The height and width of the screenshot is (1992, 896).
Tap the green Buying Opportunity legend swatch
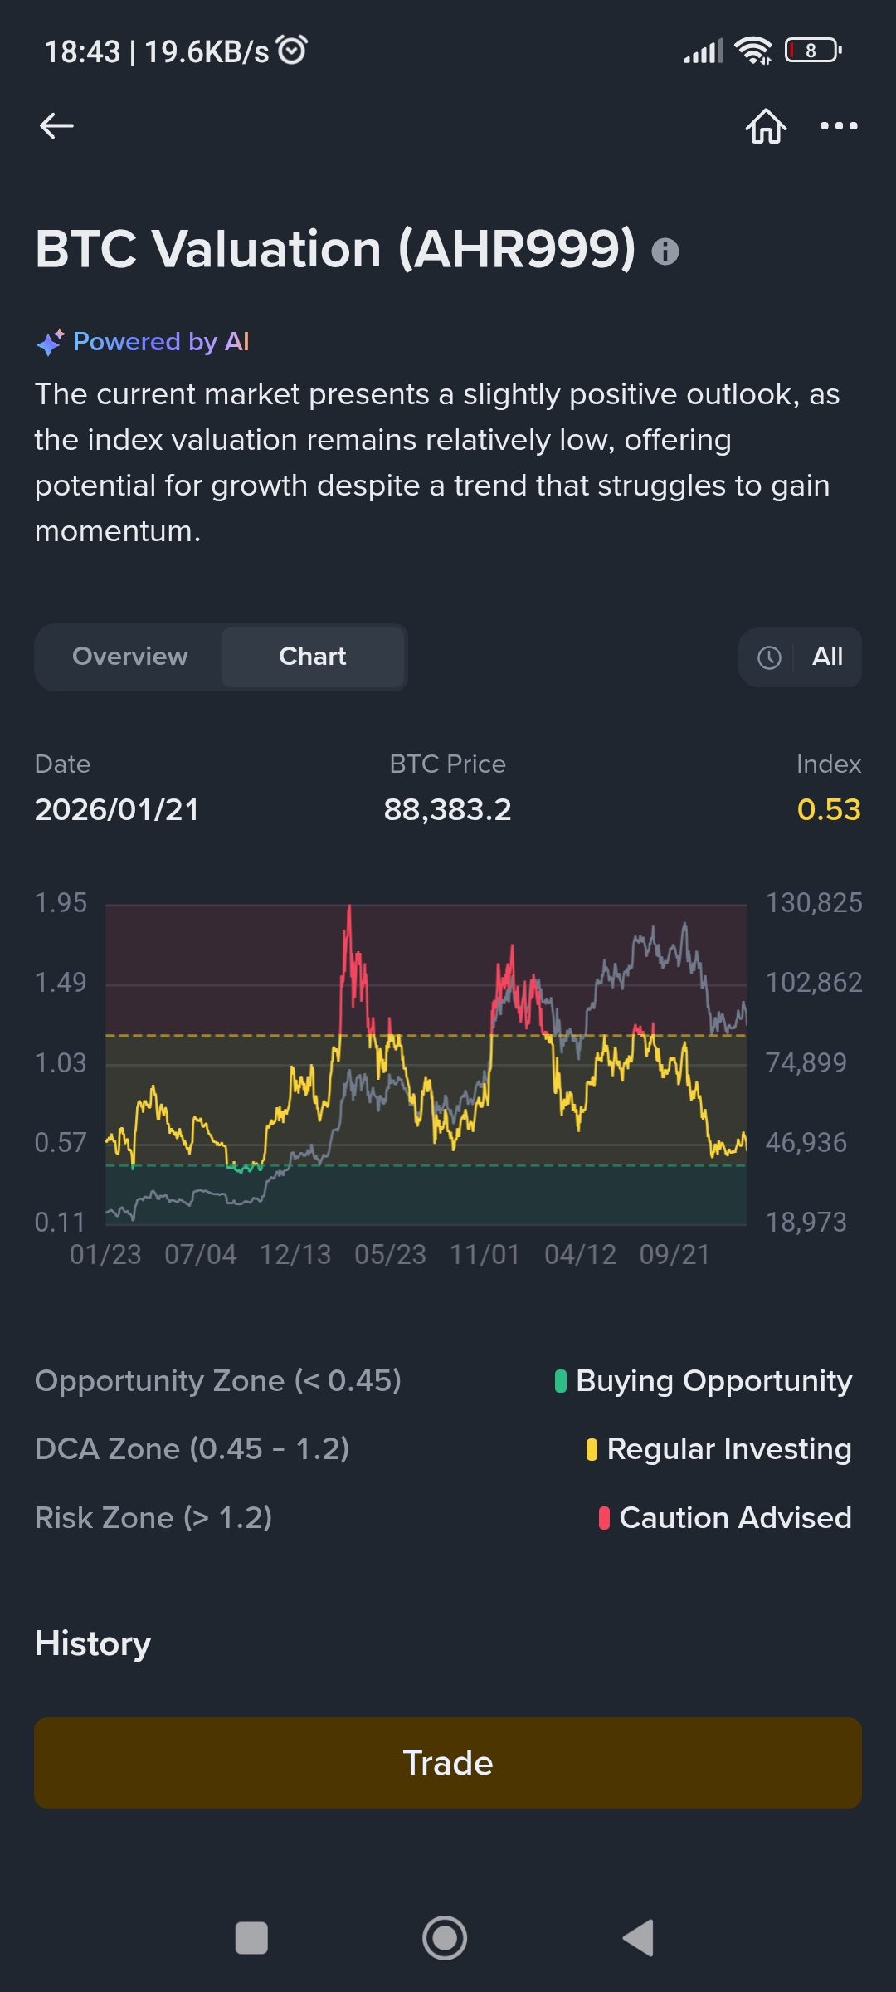click(x=561, y=1381)
